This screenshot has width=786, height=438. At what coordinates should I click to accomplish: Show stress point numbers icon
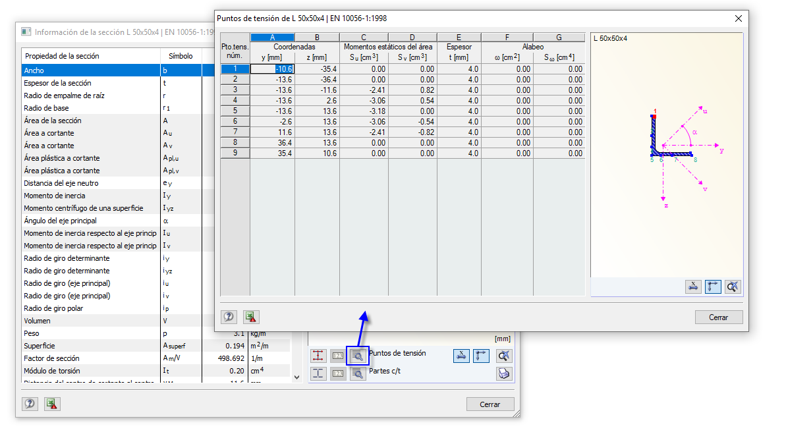(x=338, y=356)
